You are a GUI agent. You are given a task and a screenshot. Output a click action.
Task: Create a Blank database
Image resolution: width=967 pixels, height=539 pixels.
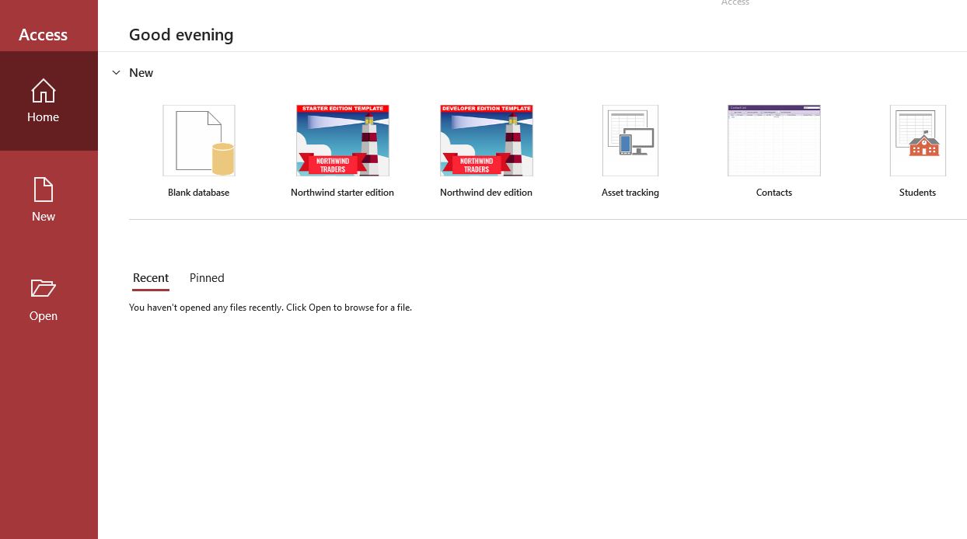click(198, 141)
